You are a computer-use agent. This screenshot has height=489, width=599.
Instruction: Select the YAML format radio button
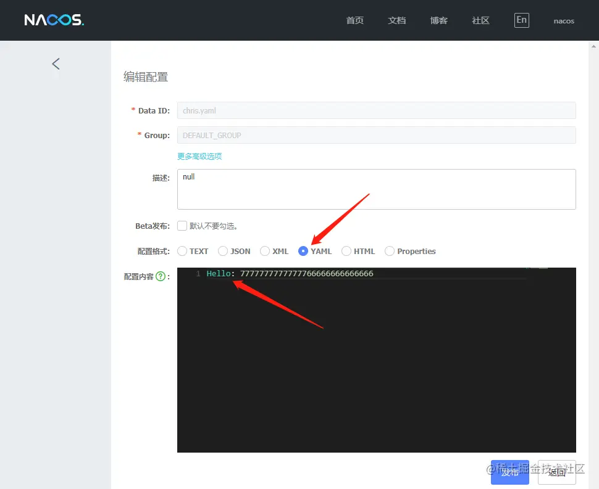point(303,251)
